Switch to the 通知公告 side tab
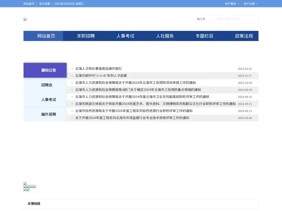Image resolution: width=282 pixels, height=211 pixels. click(45, 70)
